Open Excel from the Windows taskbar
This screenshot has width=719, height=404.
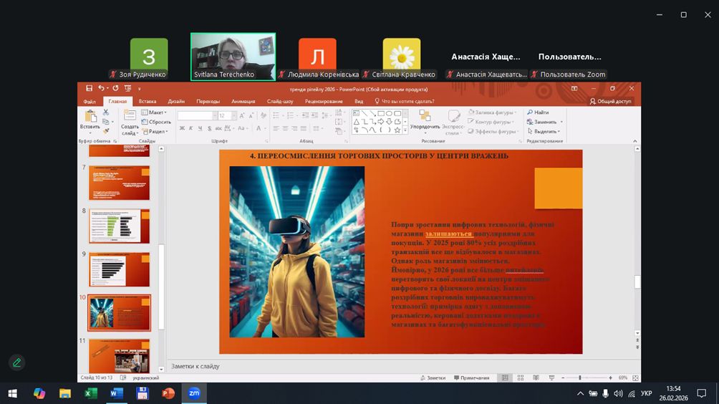coord(91,393)
